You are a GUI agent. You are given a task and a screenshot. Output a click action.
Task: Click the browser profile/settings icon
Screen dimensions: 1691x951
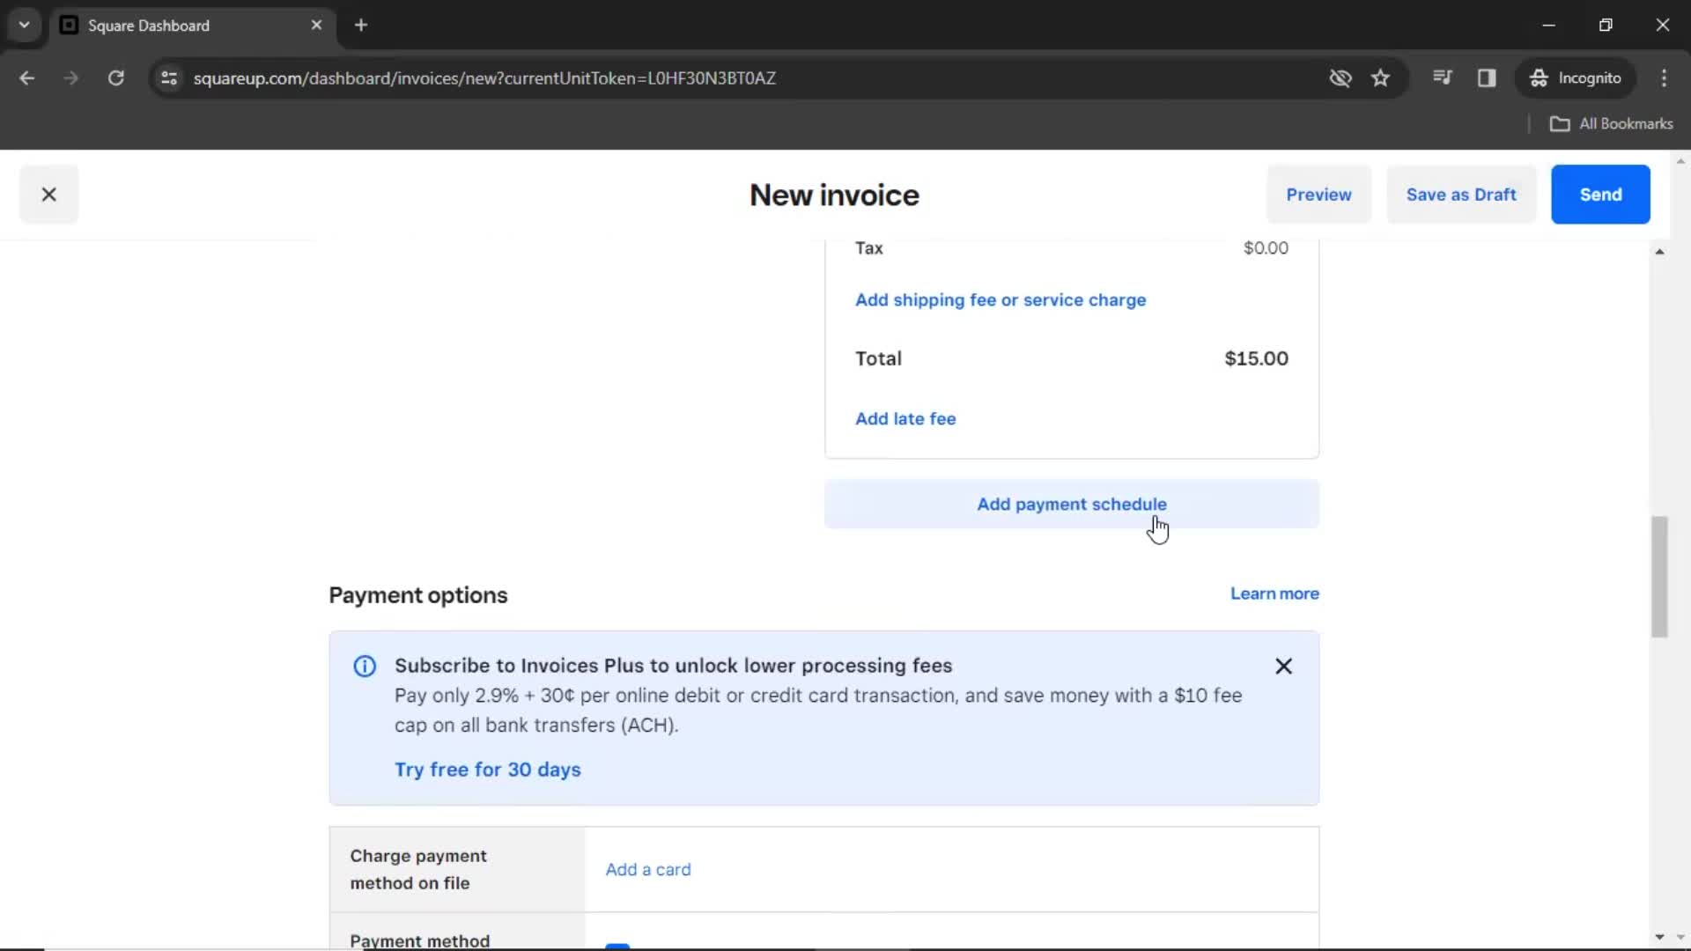(x=1575, y=77)
